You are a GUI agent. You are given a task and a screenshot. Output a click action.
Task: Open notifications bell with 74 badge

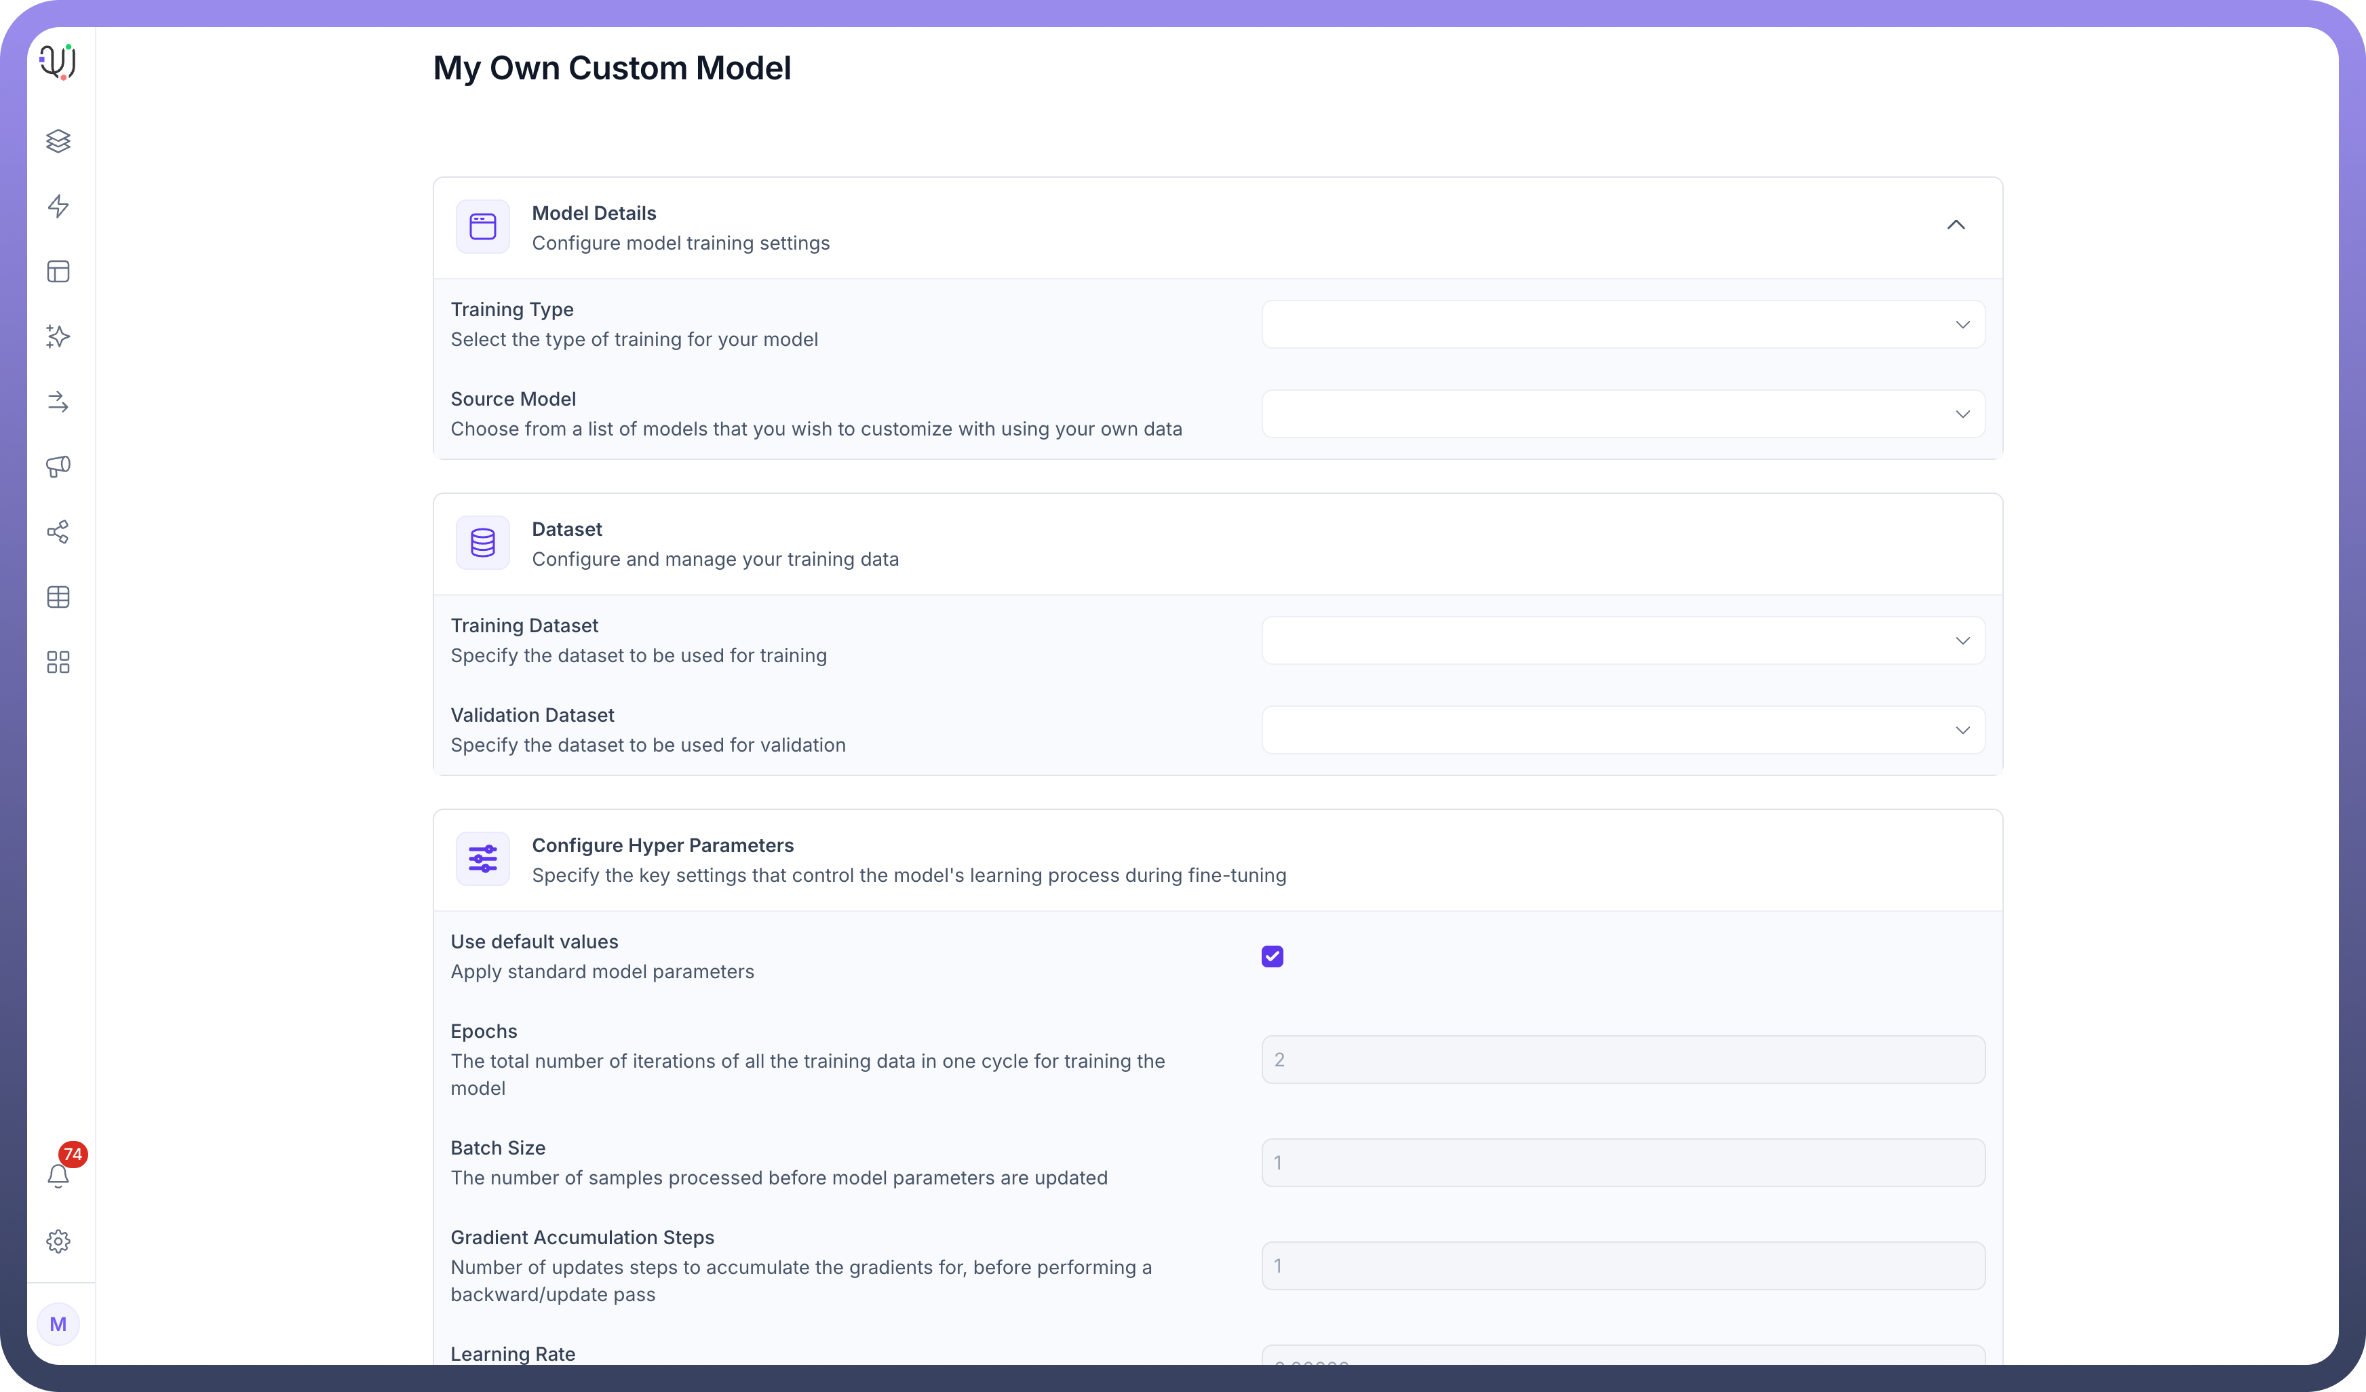(x=58, y=1175)
